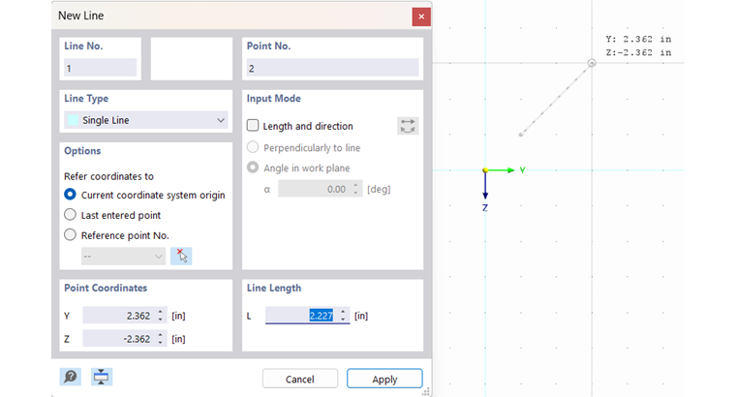Open the Reference point number dropdown

(123, 257)
